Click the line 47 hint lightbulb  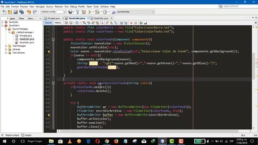49,115
